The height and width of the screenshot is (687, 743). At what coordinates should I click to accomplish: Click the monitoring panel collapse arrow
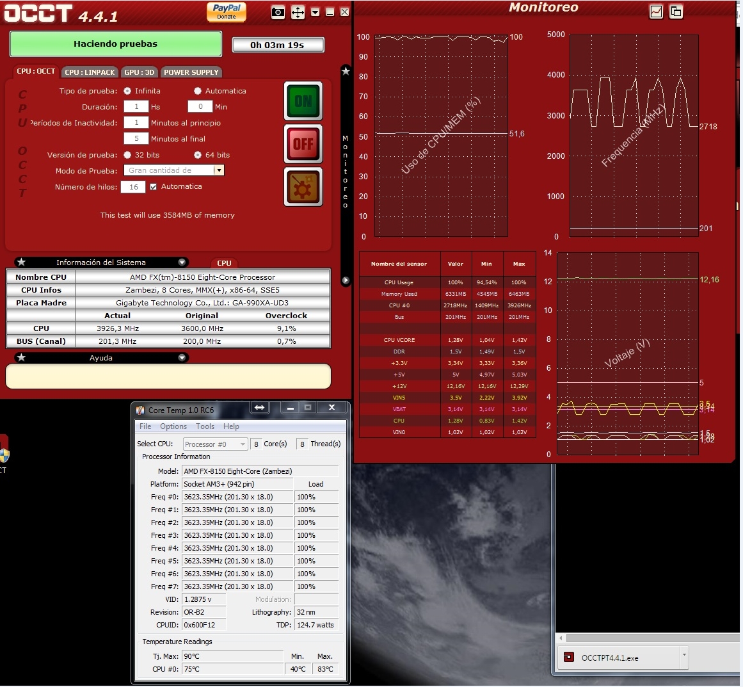(346, 280)
